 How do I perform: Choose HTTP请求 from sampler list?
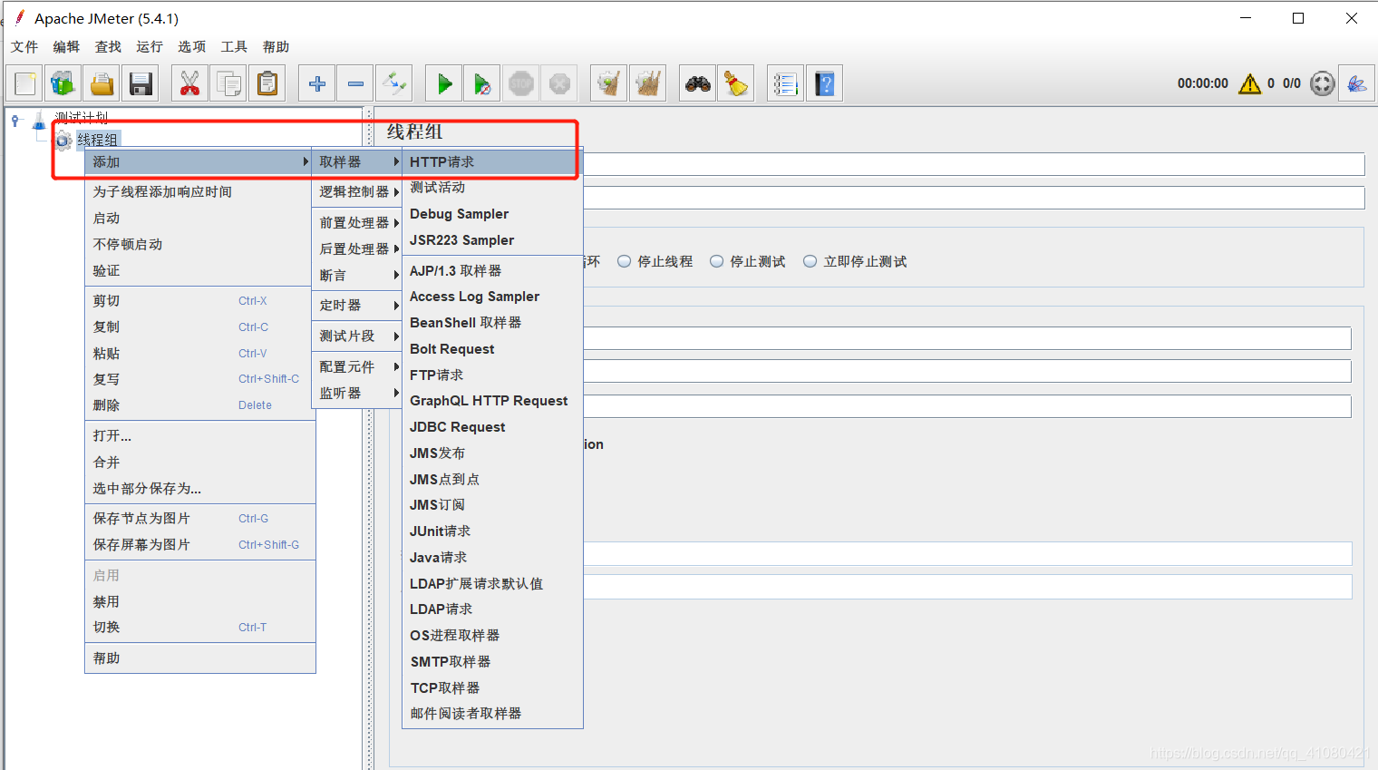(492, 161)
